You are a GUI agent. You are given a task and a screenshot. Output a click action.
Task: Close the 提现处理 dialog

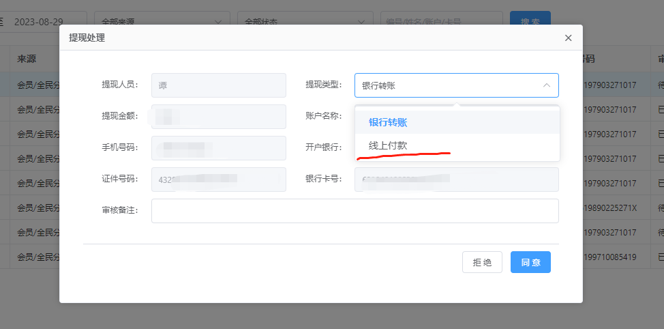coord(568,38)
